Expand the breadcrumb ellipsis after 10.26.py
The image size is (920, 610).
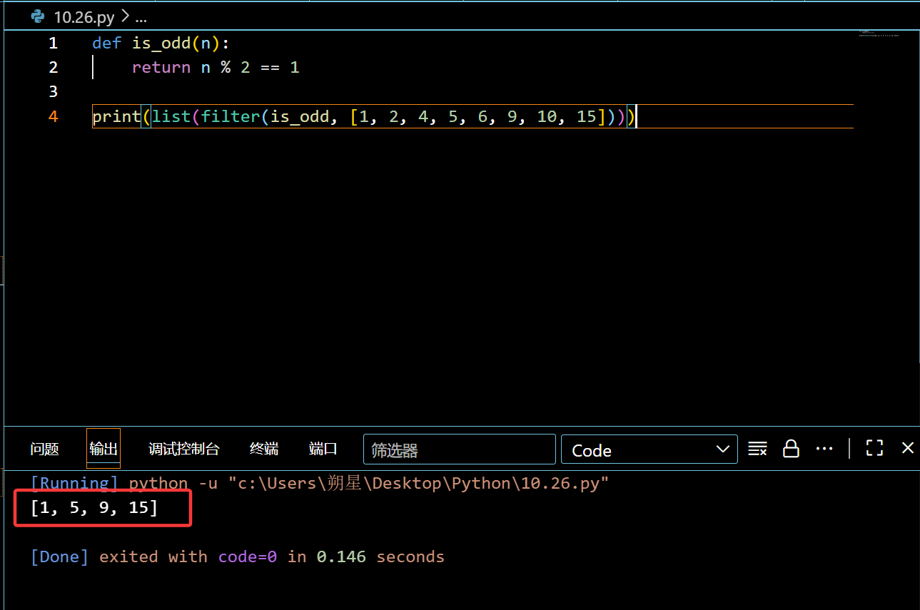141,17
